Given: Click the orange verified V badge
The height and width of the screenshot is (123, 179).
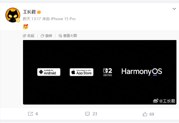Looking at the screenshot, I should (18, 20).
